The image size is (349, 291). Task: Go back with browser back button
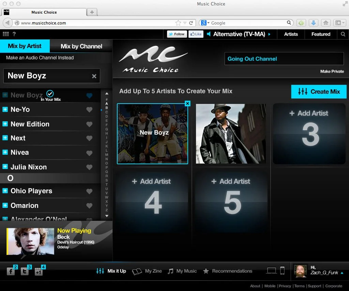click(x=7, y=23)
